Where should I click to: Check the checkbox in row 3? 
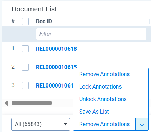[x=25, y=85]
